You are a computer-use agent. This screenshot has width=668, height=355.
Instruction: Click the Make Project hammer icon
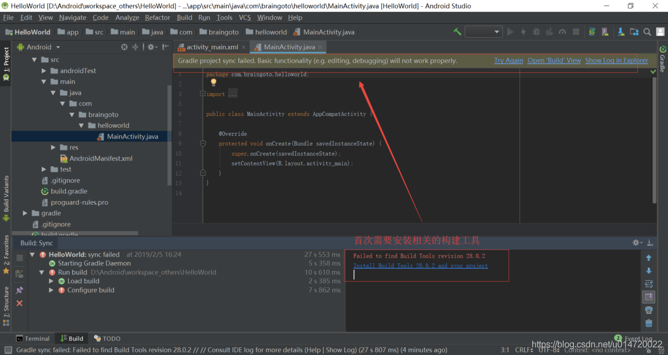(457, 32)
